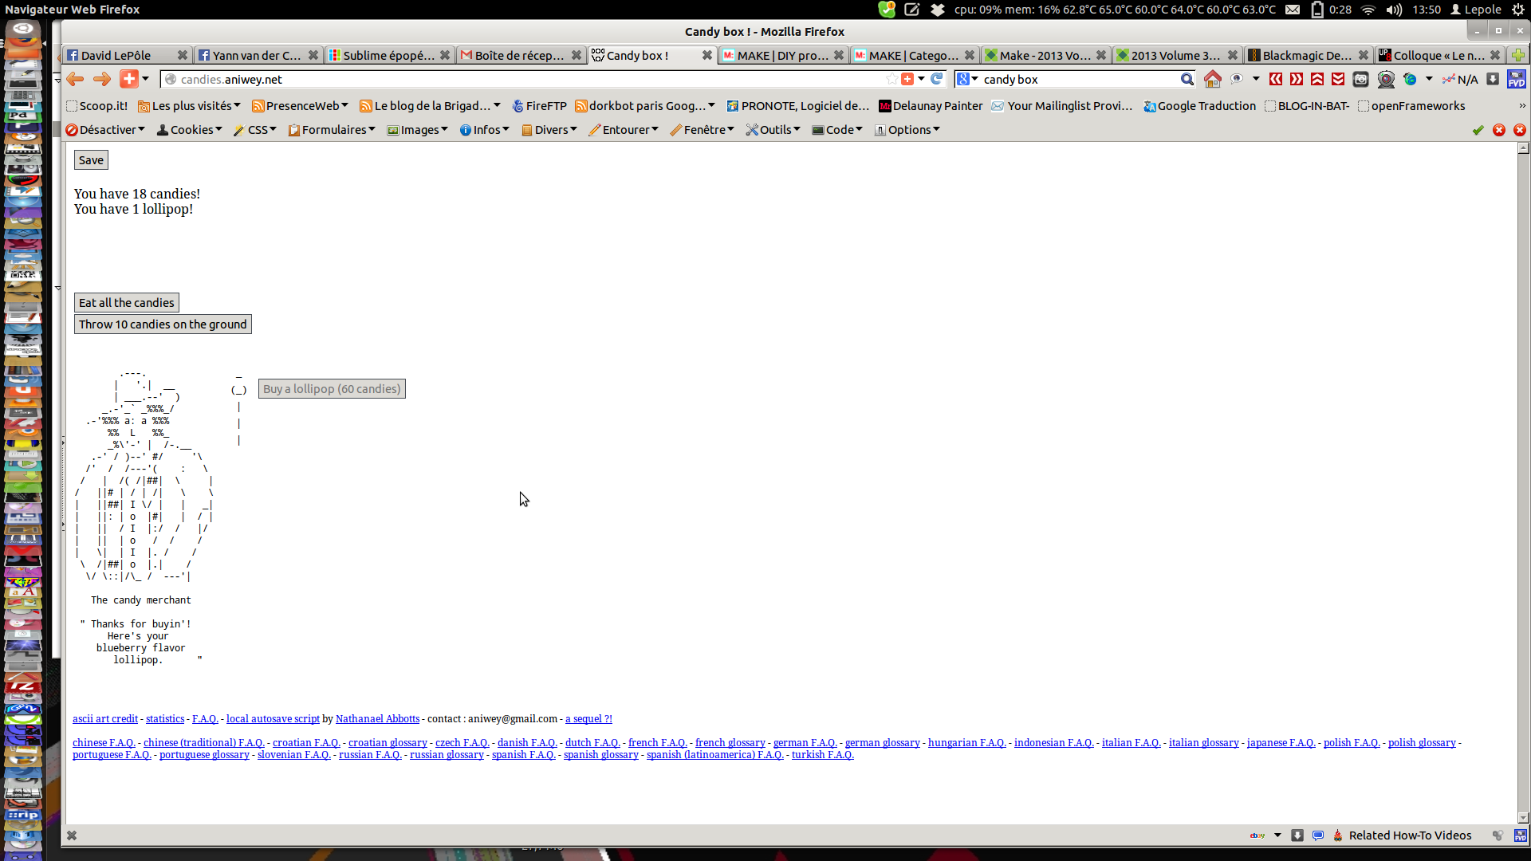Open the search engine selector dropdown

tap(967, 79)
